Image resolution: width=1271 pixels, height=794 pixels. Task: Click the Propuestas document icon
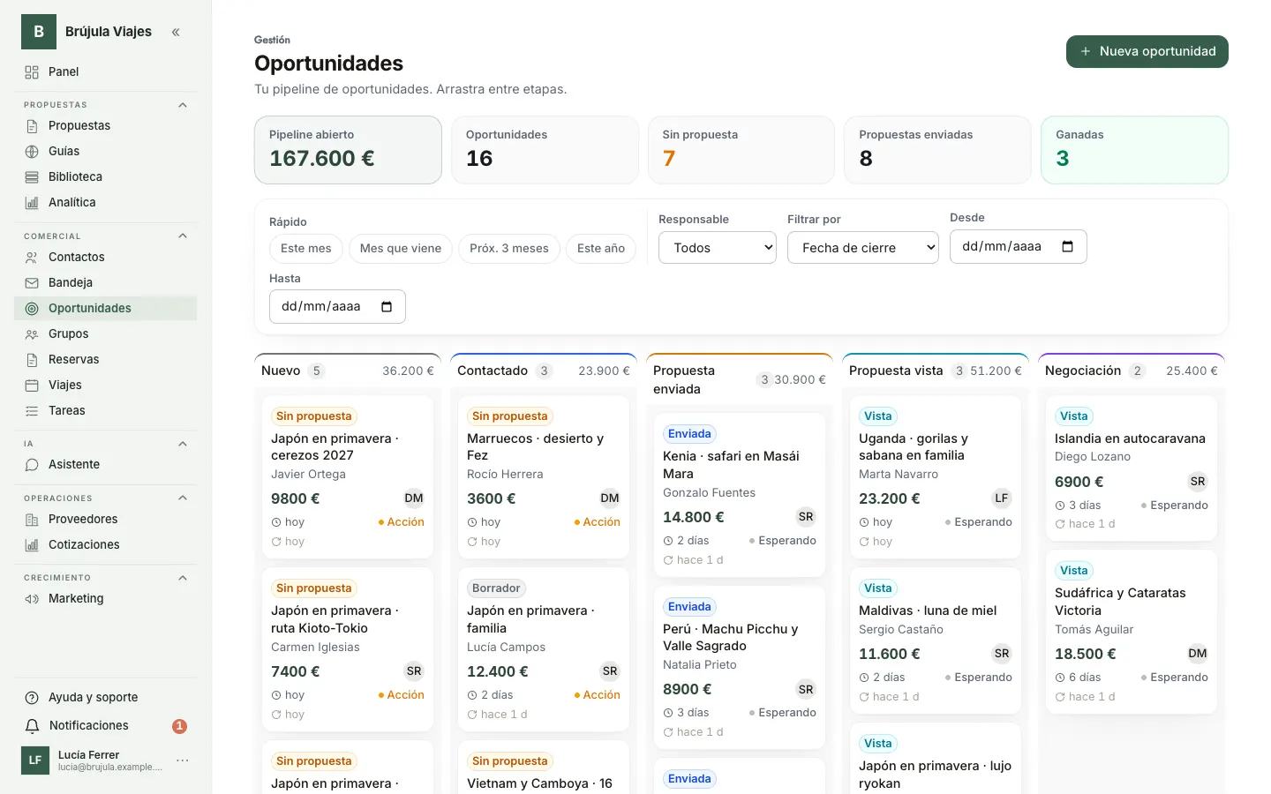[x=32, y=126]
